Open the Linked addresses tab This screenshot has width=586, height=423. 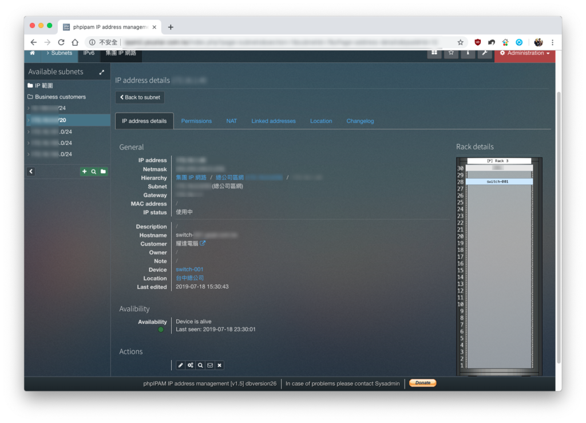pyautogui.click(x=273, y=121)
